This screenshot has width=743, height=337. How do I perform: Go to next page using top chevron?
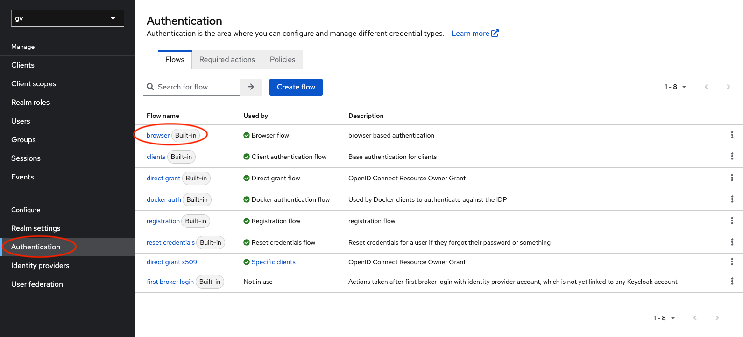pyautogui.click(x=728, y=87)
